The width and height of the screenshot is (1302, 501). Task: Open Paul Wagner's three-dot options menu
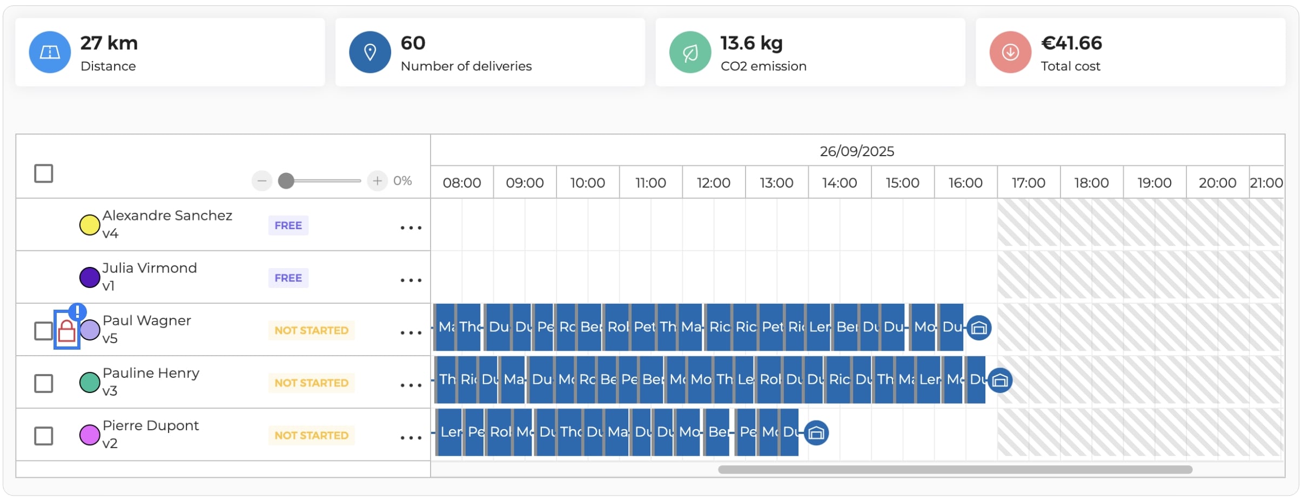pos(411,332)
